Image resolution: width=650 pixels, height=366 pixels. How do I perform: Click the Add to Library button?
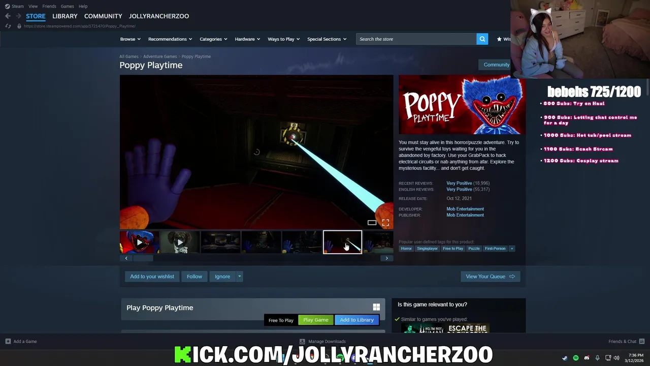pyautogui.click(x=356, y=320)
